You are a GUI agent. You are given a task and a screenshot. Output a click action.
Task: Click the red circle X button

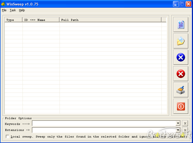tap(181, 74)
